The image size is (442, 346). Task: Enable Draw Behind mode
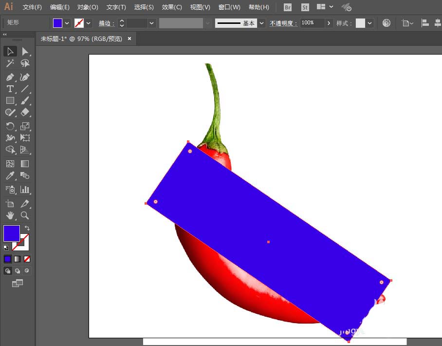tap(17, 270)
